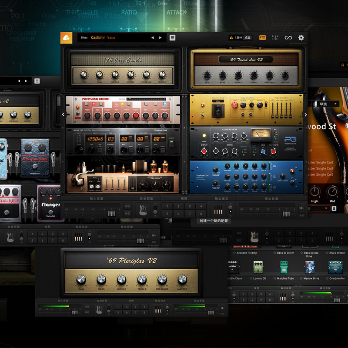This screenshot has height=348, width=348.
Task: Go to previous preset next to Kashmir
Action: point(153,38)
